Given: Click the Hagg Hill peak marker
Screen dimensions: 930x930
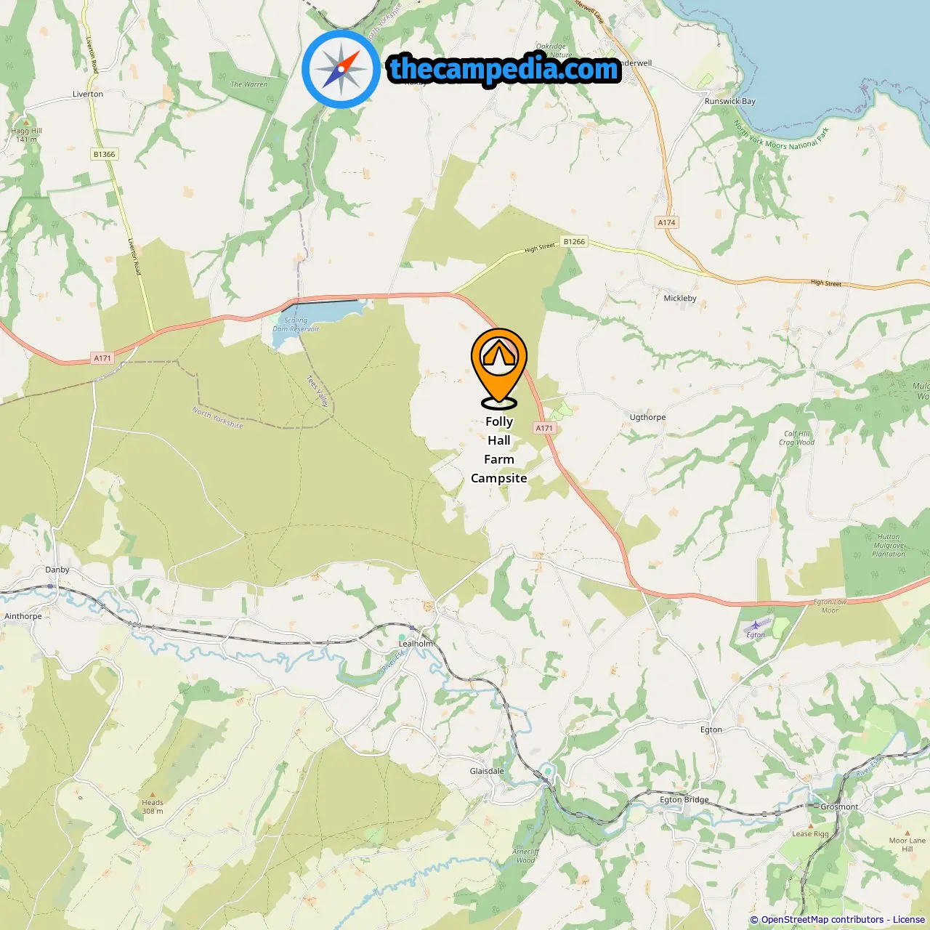Looking at the screenshot, I should tap(26, 123).
